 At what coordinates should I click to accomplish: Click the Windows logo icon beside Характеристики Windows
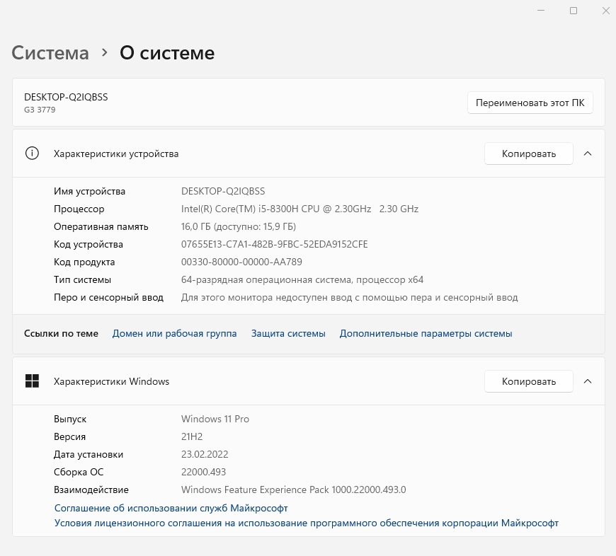32,381
